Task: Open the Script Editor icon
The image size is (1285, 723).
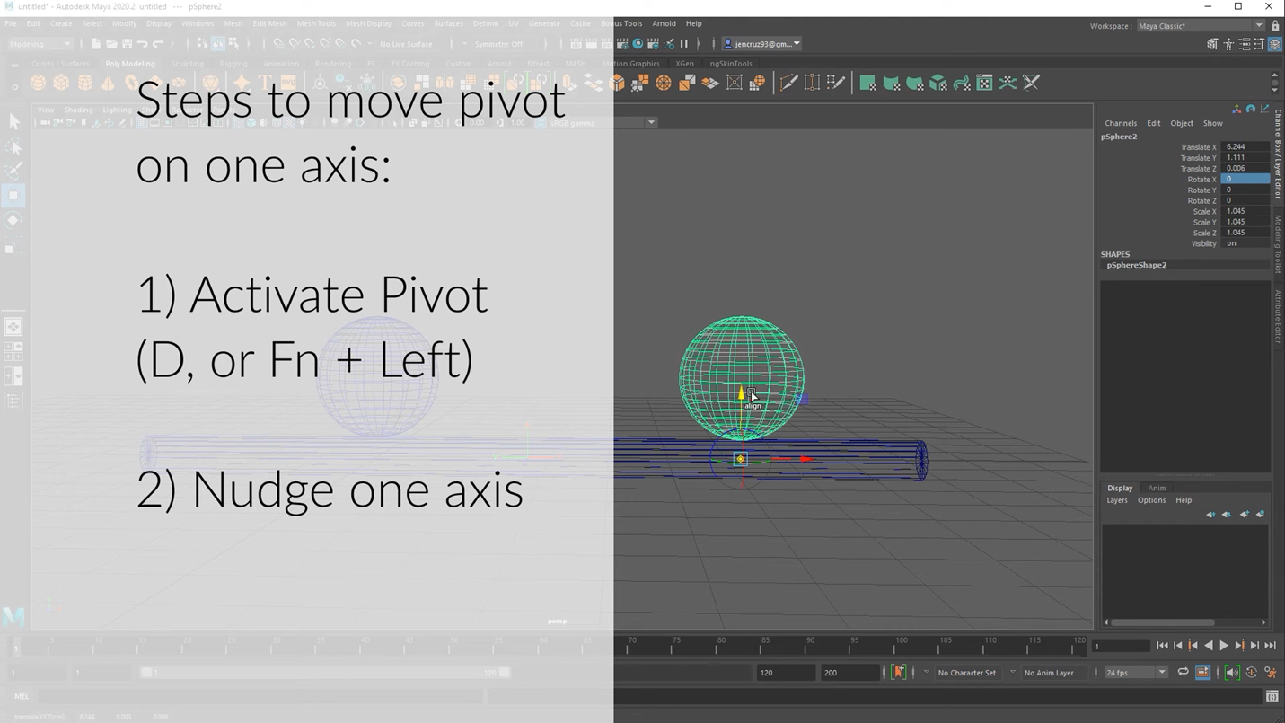Action: 1272,696
